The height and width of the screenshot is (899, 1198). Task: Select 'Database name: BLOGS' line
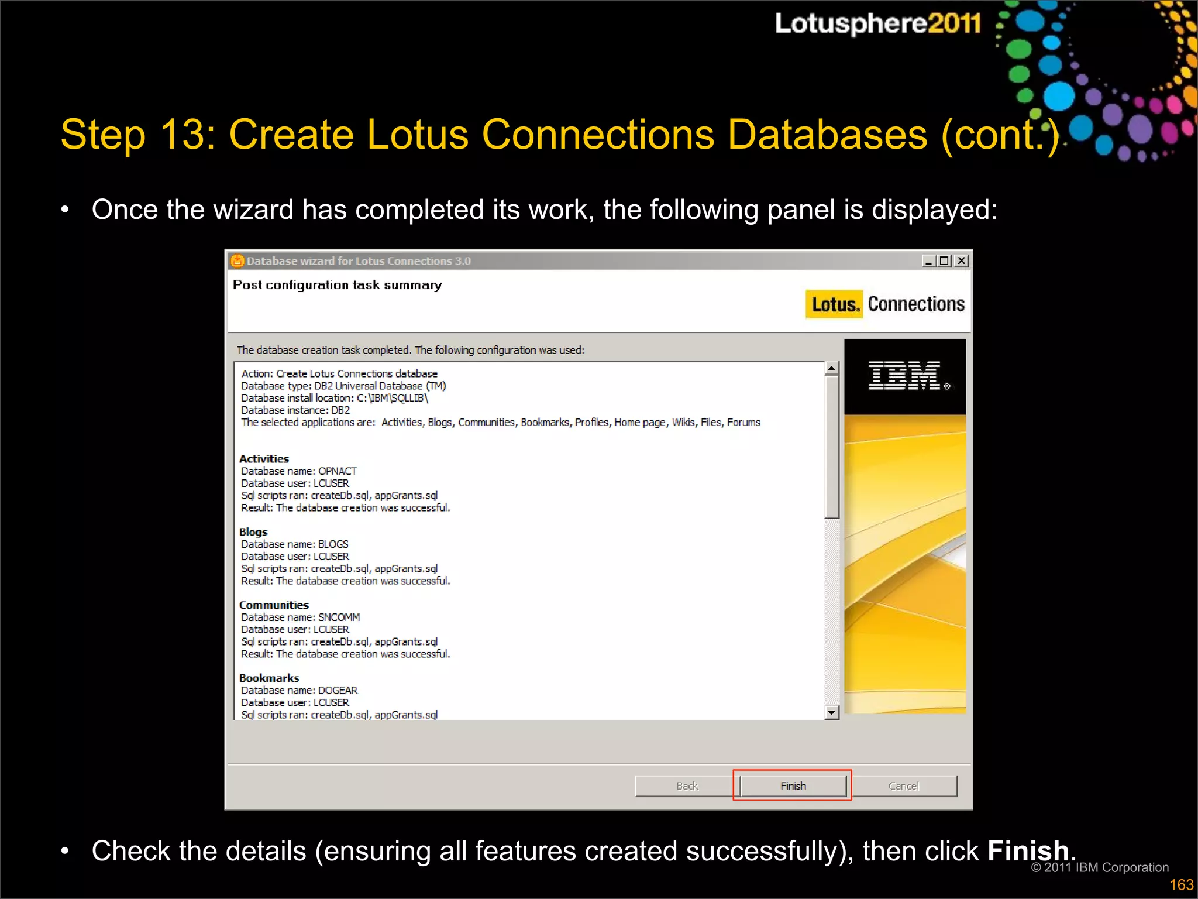coord(295,544)
